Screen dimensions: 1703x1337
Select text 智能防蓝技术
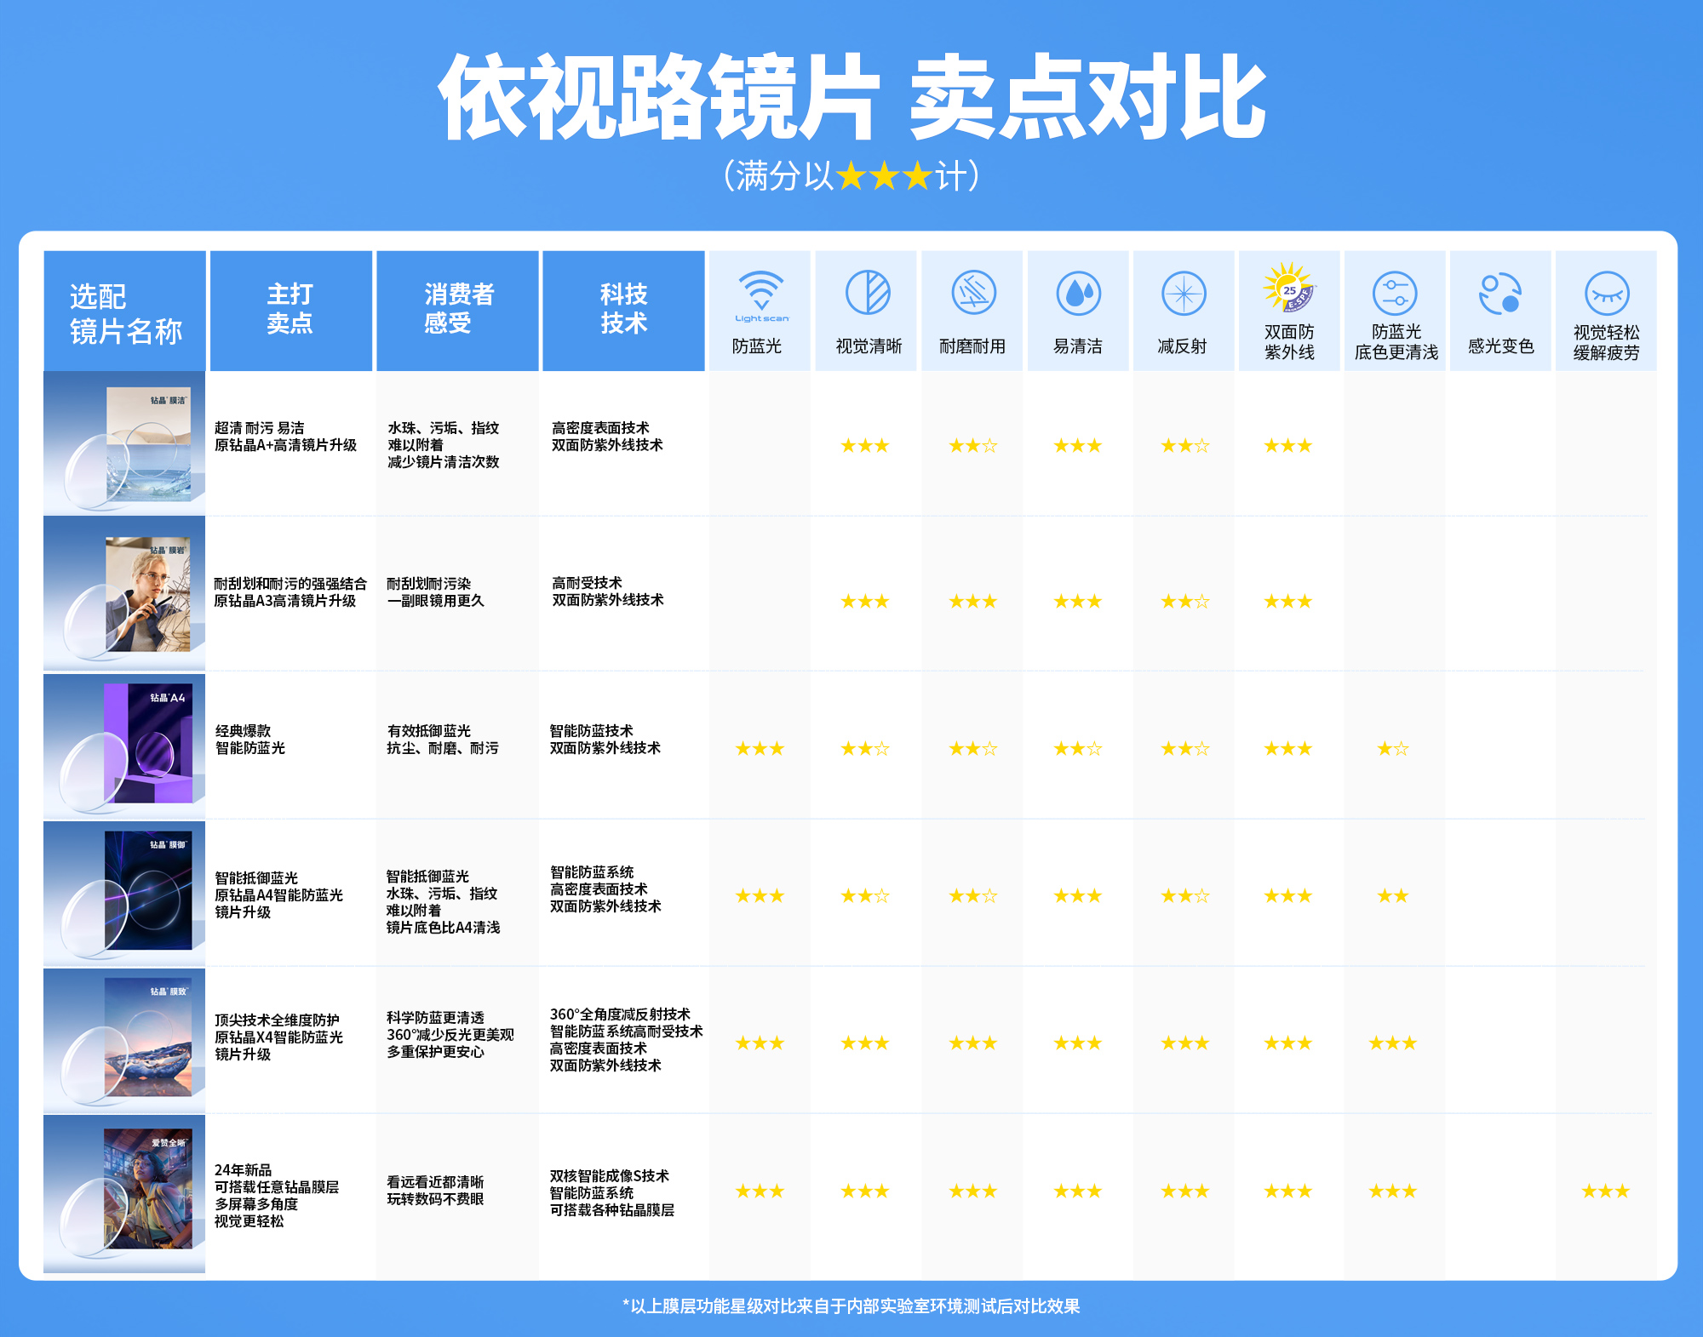[x=592, y=731]
